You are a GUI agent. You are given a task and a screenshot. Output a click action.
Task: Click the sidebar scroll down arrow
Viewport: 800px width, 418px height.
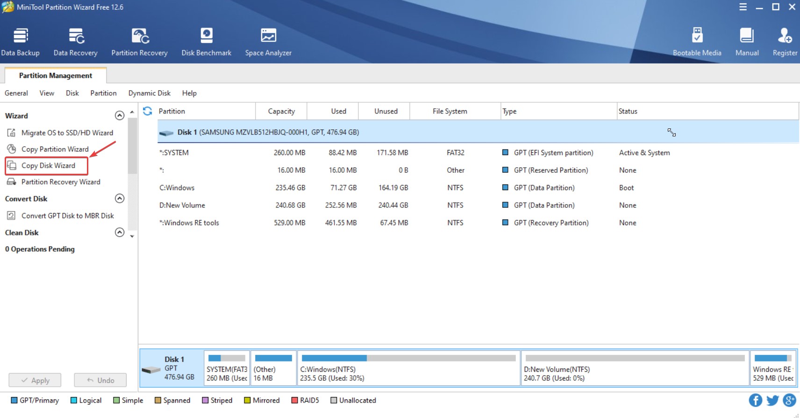coord(132,236)
